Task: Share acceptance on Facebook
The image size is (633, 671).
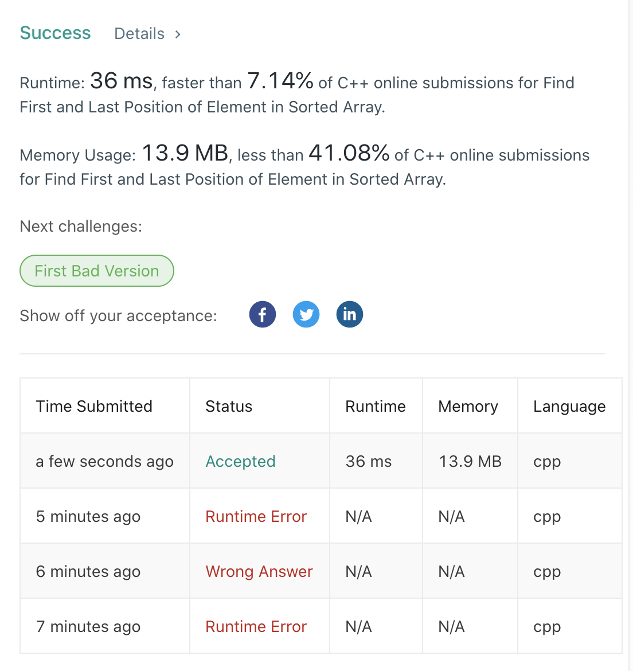Action: (262, 314)
